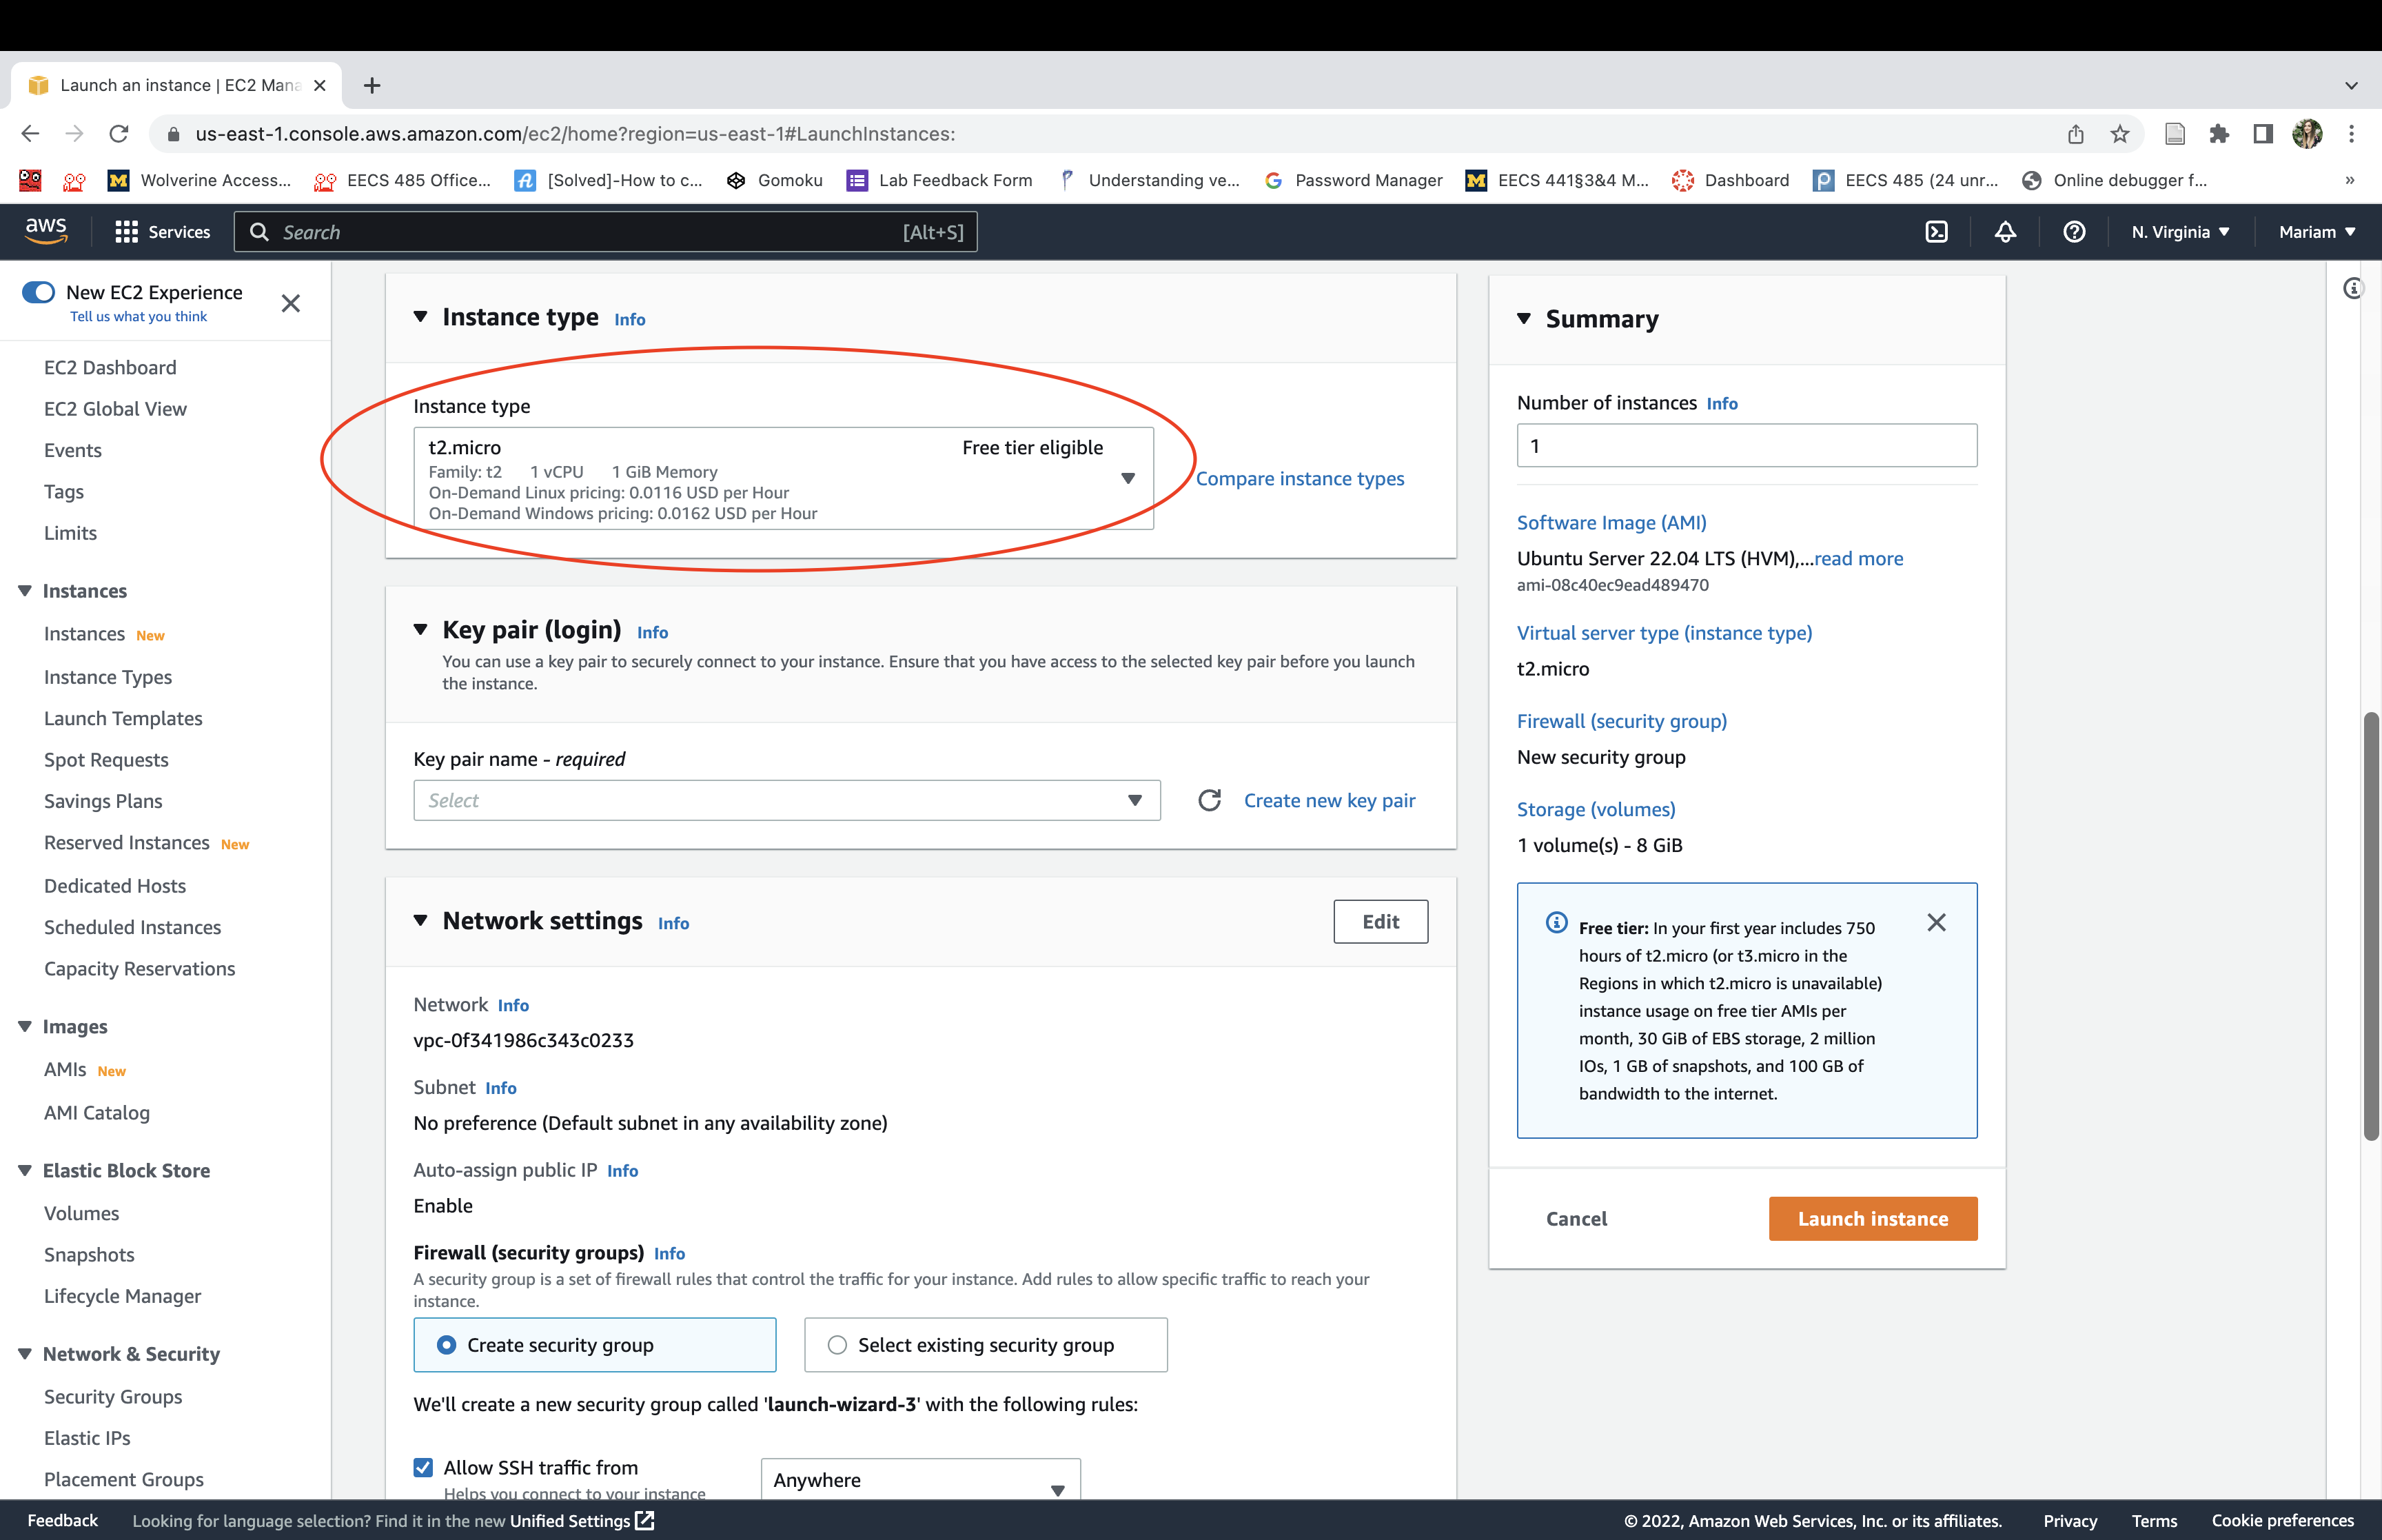
Task: Click the notifications bell icon
Action: tap(2005, 232)
